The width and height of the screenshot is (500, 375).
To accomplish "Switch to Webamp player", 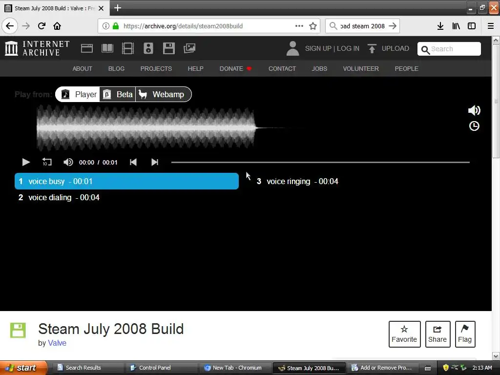I will tap(163, 94).
